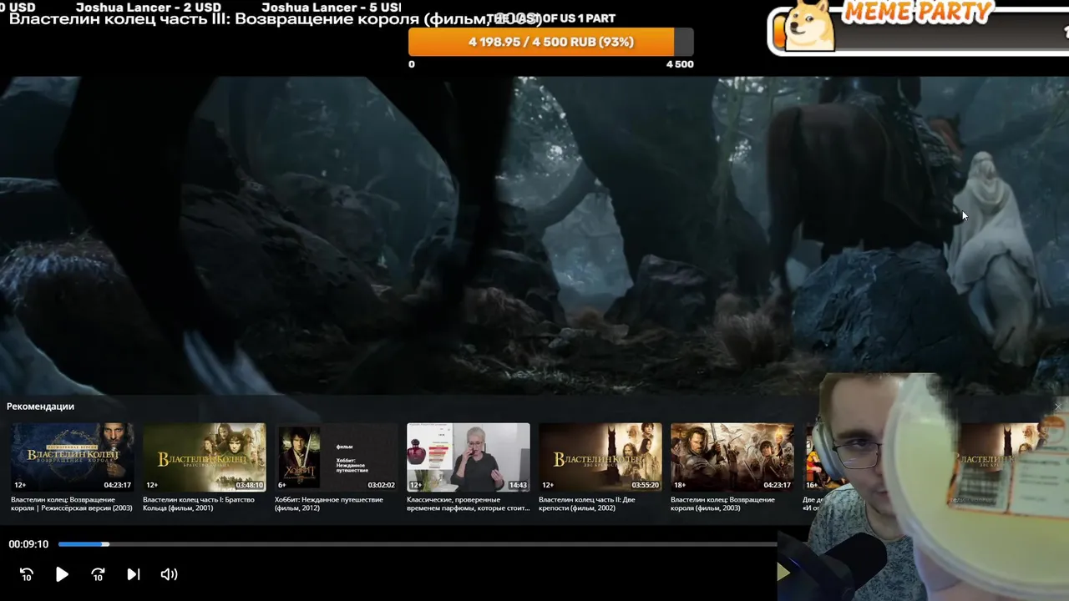This screenshot has width=1069, height=601.
Task: Click the play button in the player
Action: pos(62,574)
